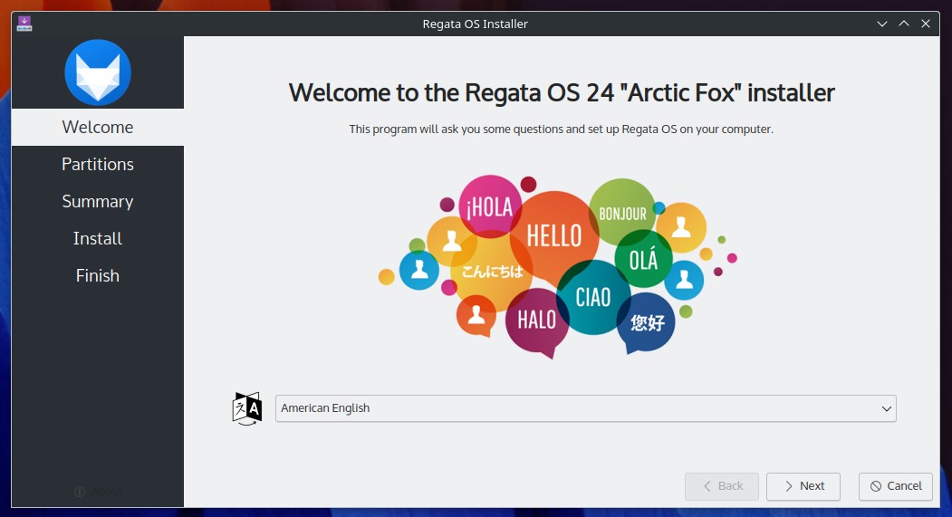This screenshot has height=517, width=952.
Task: Click the ¡HOLA pink speech bubble
Action: [489, 206]
